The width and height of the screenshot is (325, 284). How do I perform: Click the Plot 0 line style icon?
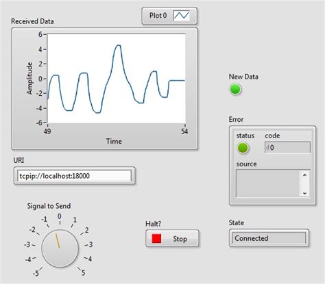[182, 16]
